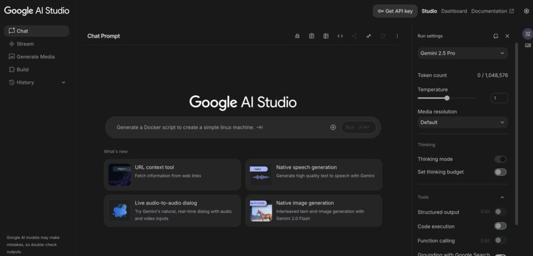
Task: Reset run settings to default
Action: (x=496, y=36)
